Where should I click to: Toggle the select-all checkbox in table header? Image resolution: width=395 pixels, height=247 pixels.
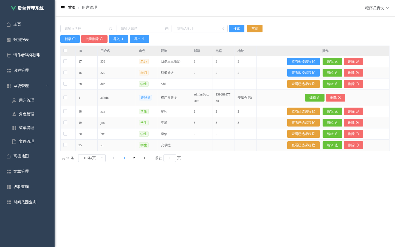pos(65,50)
